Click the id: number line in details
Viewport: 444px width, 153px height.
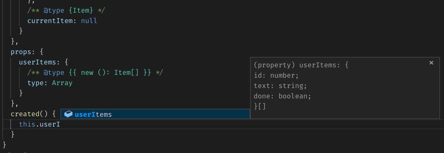point(276,75)
